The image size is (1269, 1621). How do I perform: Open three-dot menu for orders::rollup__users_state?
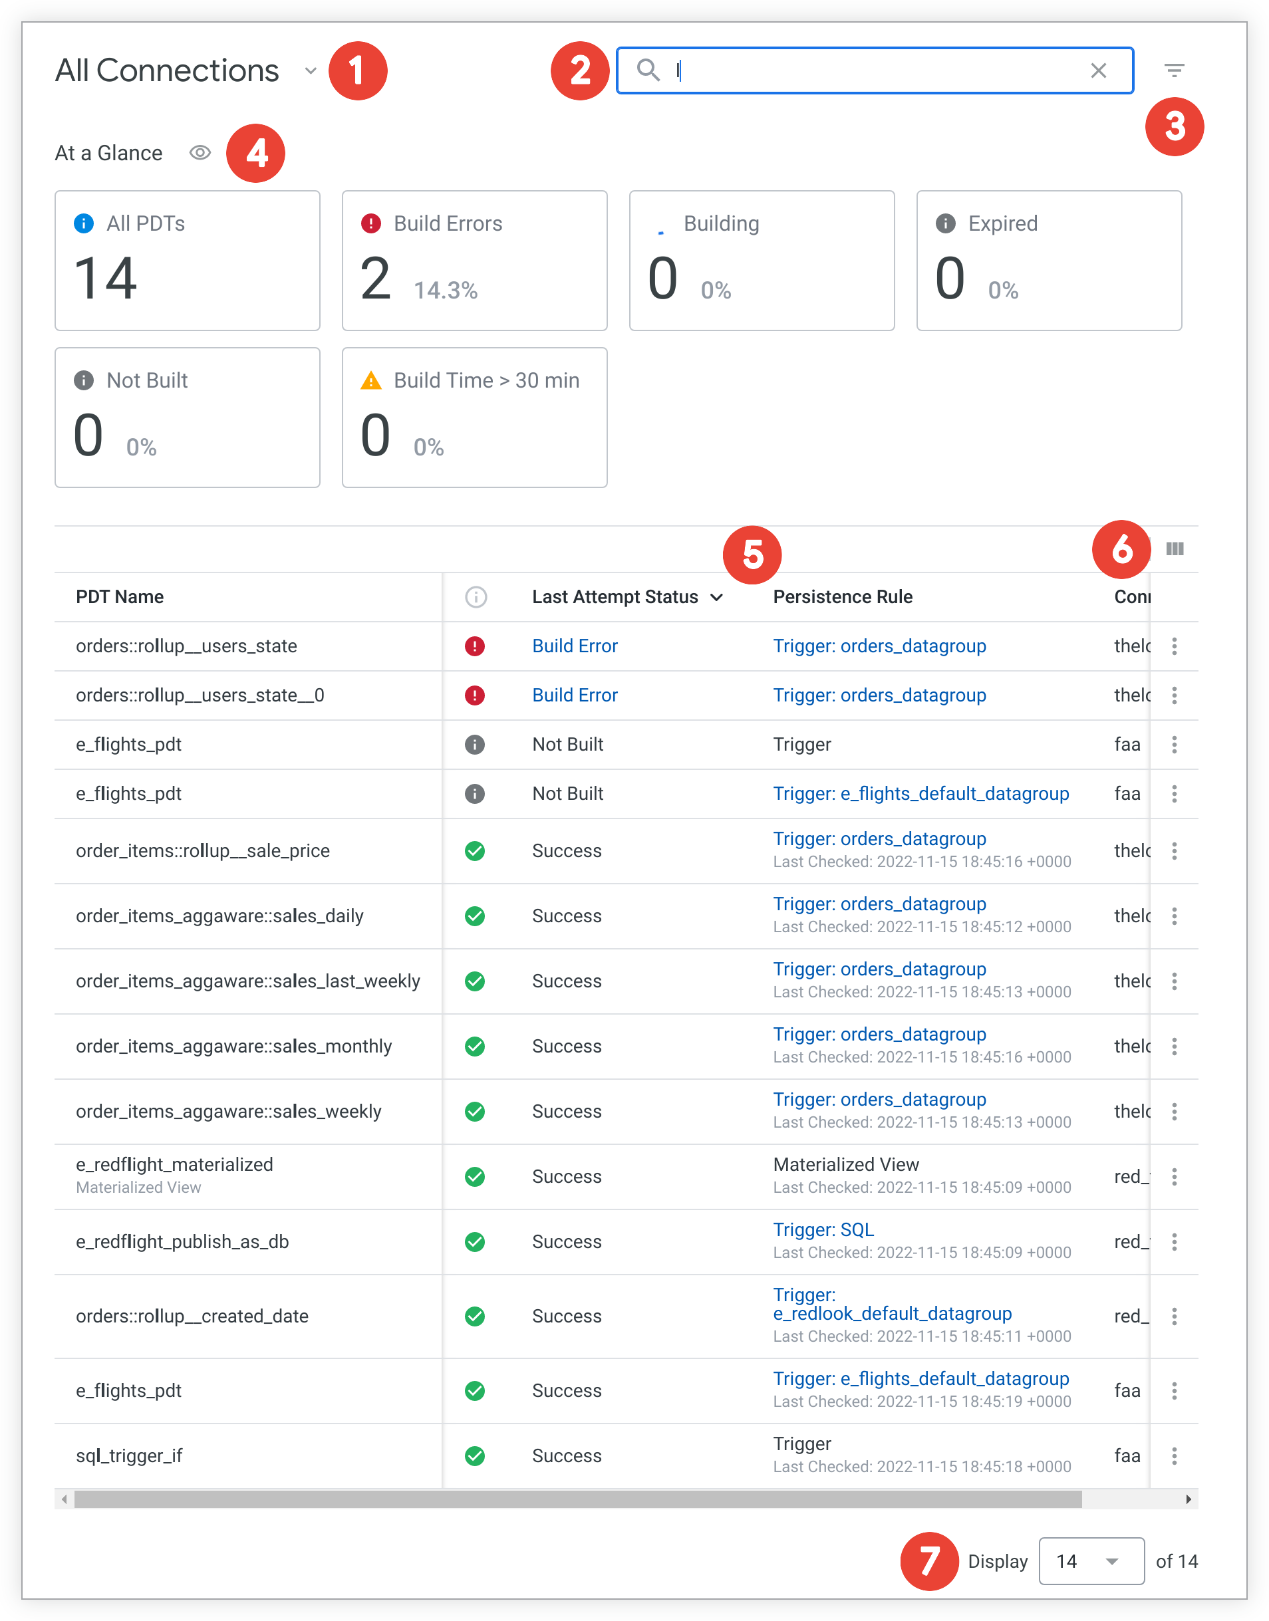click(x=1174, y=646)
